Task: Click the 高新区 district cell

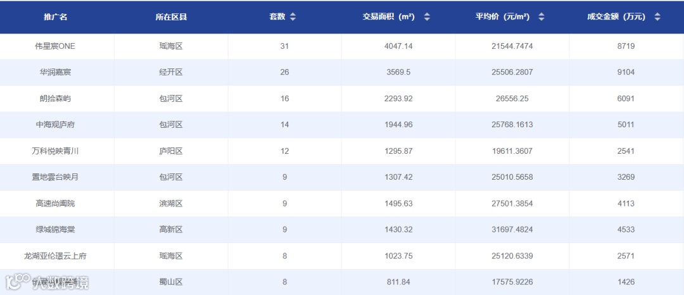Action: [x=171, y=230]
